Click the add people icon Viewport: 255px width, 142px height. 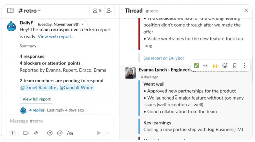coord(109,11)
